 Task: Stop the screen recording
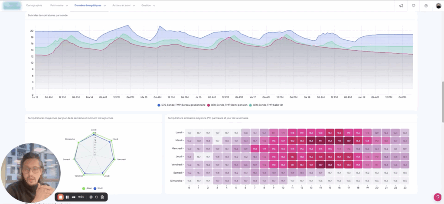pyautogui.click(x=61, y=197)
